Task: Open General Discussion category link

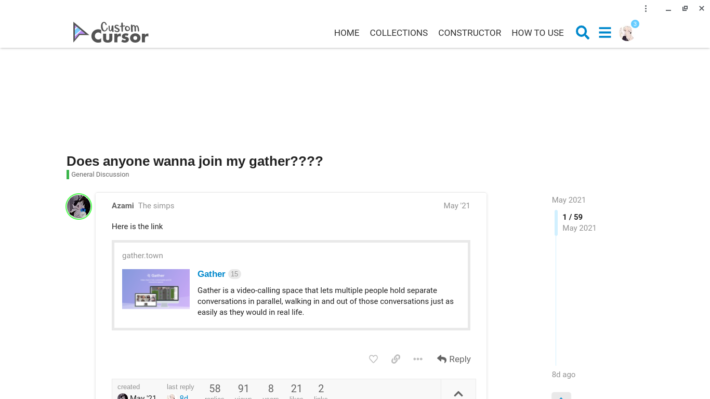Action: pyautogui.click(x=100, y=175)
